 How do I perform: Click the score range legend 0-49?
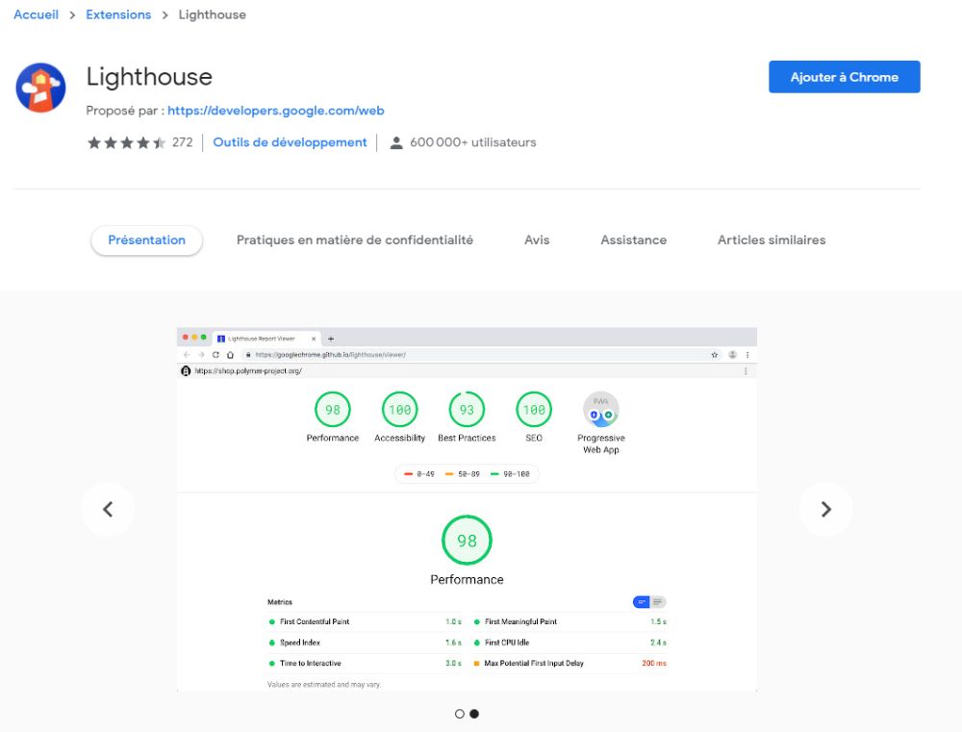pyautogui.click(x=419, y=474)
